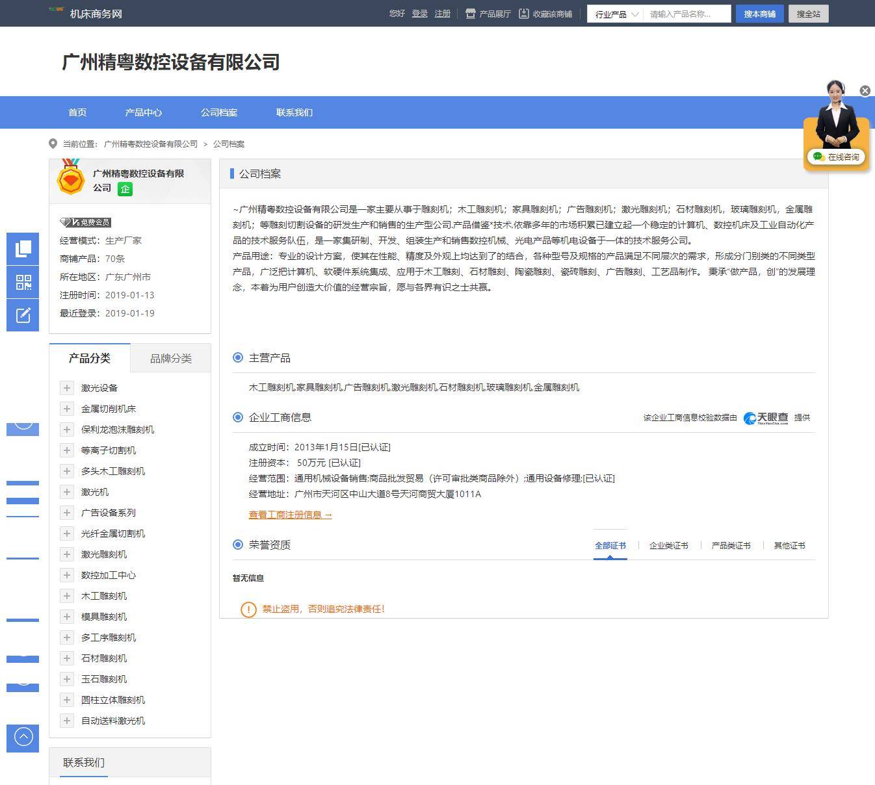This screenshot has height=785, width=875.
Task: Click the 搜本商铺 button
Action: 759,14
